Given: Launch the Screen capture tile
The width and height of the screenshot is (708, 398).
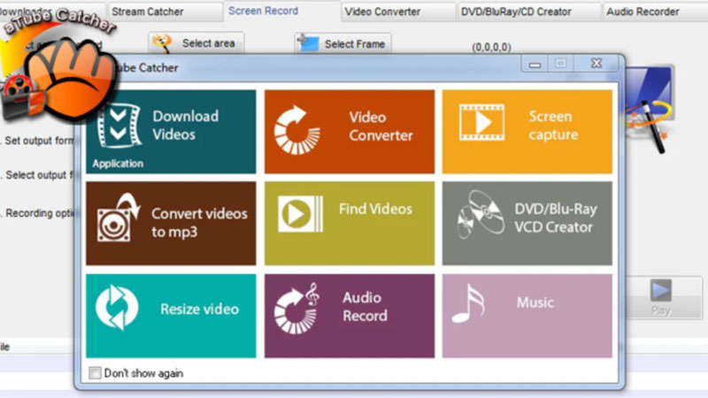Looking at the screenshot, I should click(x=527, y=131).
